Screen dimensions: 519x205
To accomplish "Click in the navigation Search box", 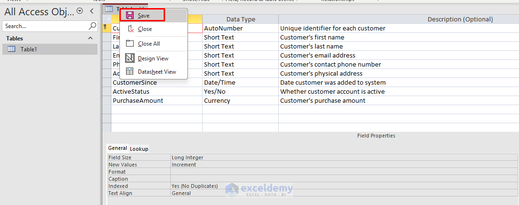I will tap(45, 26).
